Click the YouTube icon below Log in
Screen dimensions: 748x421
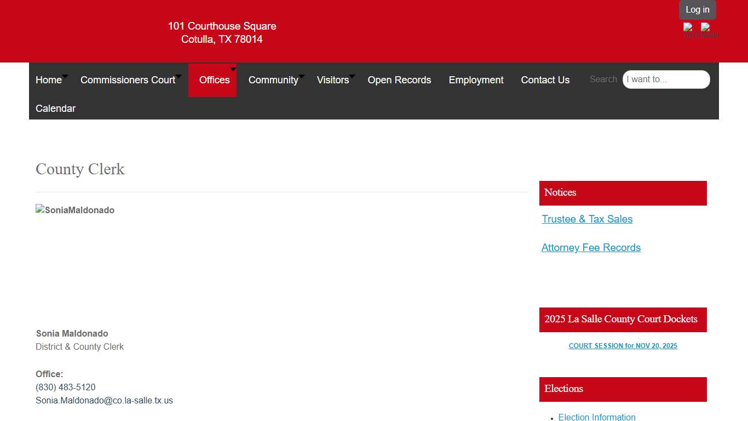[689, 30]
